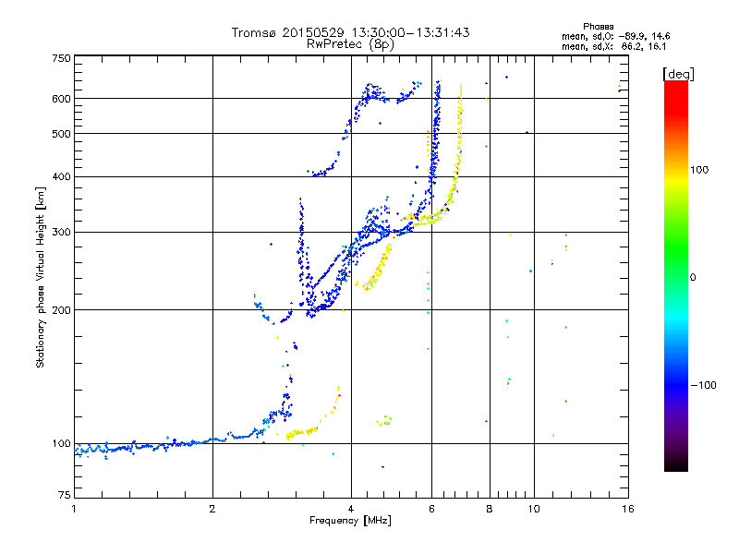
Task: Click the '750' y-axis tick label
Action: tap(61, 58)
